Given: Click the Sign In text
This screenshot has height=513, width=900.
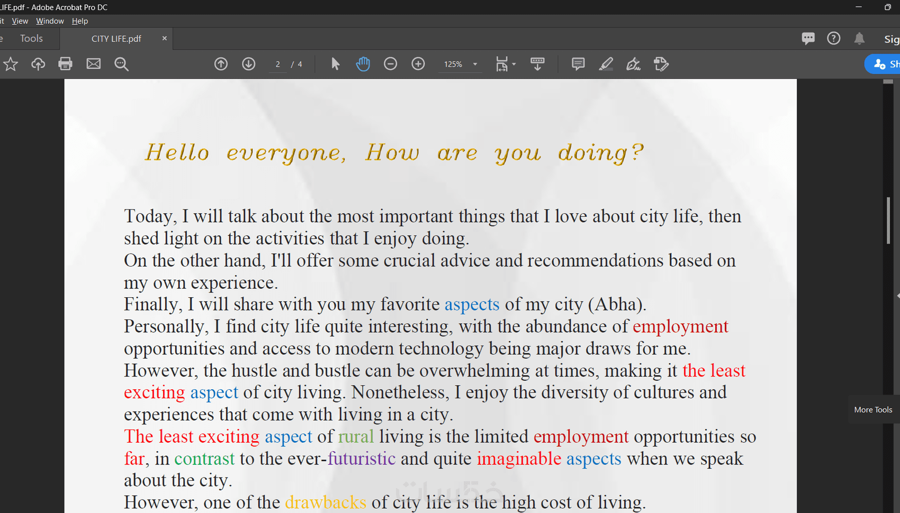Looking at the screenshot, I should pos(892,39).
